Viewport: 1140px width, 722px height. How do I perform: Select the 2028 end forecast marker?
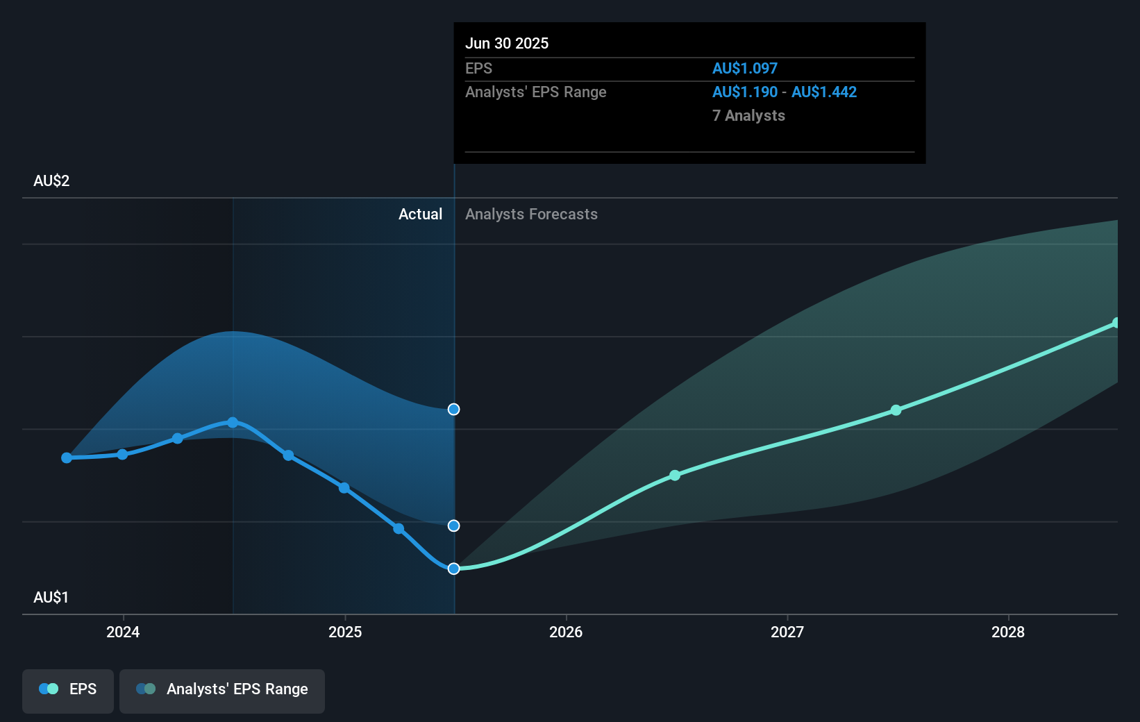[x=1116, y=321]
